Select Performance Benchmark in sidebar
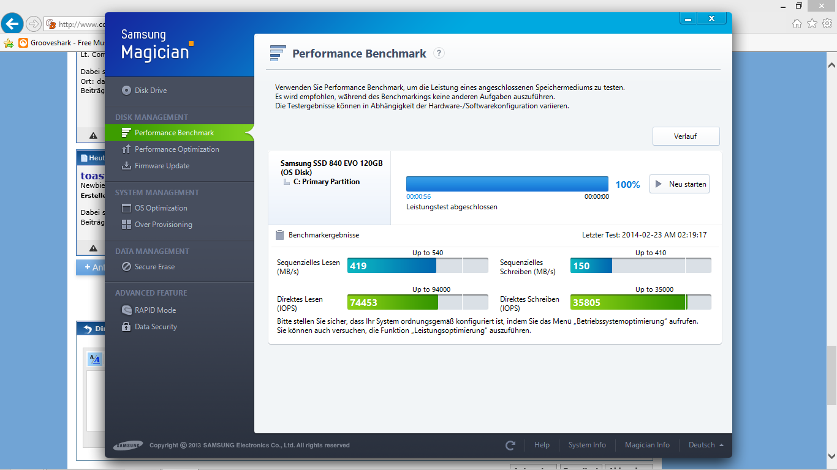This screenshot has height=470, width=837. [179, 133]
